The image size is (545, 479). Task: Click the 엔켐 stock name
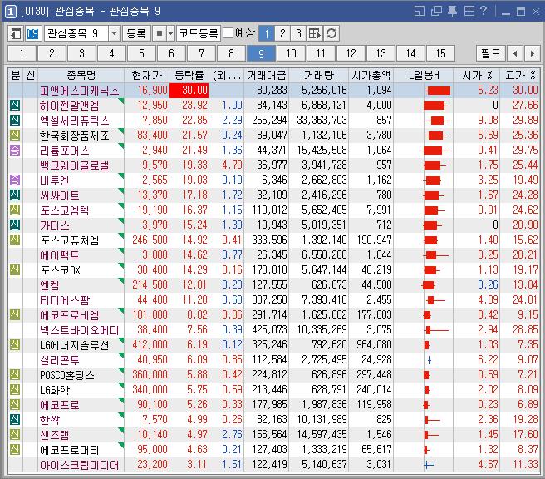[x=49, y=285]
